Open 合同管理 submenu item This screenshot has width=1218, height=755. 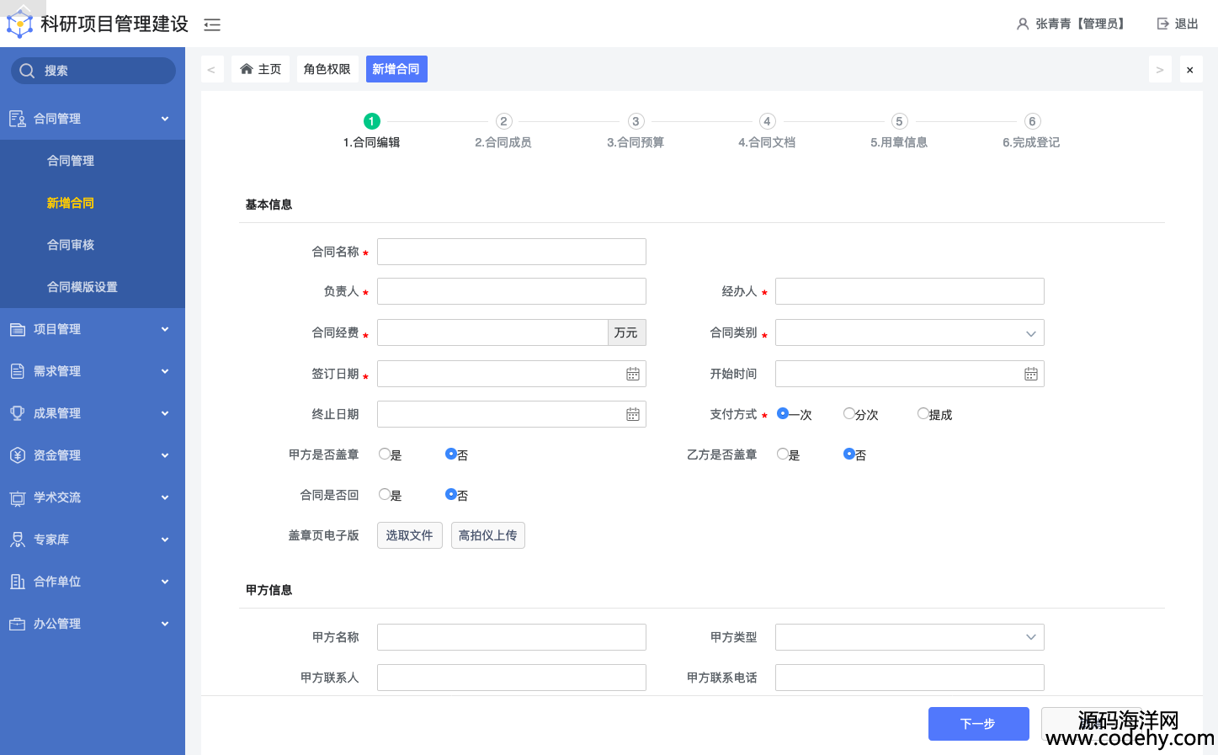[93, 161]
